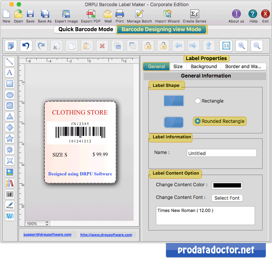Open Create Series tool
The height and width of the screenshot is (258, 272).
(x=194, y=16)
